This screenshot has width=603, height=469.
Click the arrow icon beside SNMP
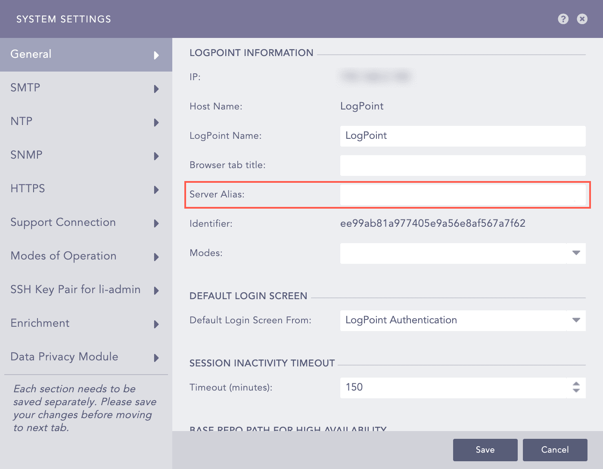click(156, 156)
